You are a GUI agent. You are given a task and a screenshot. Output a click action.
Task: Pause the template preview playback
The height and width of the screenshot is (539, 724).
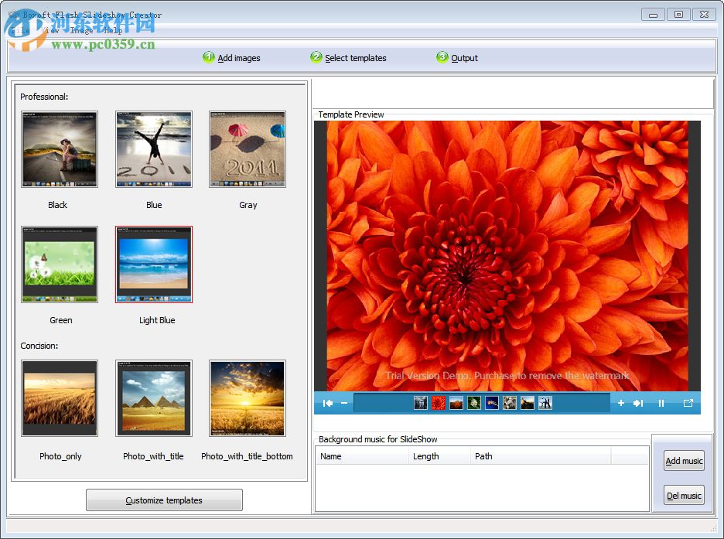tap(662, 403)
